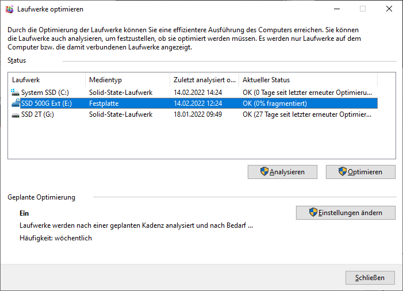Click the System SSD (C:) drive icon
This screenshot has width=403, height=291.
coord(15,92)
